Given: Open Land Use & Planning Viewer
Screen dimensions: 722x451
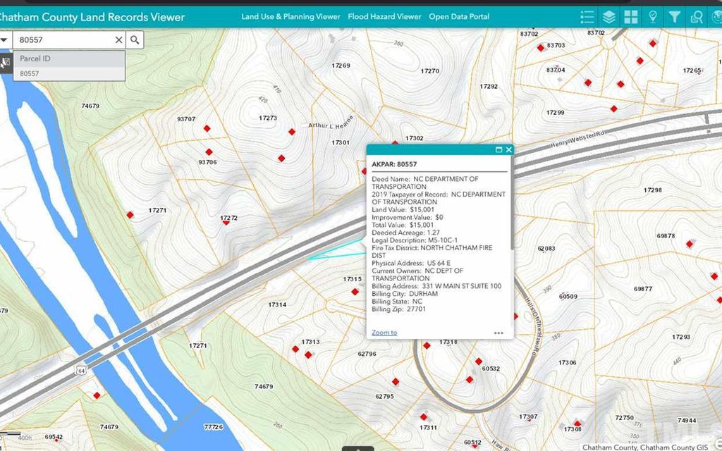Looking at the screenshot, I should pos(290,16).
